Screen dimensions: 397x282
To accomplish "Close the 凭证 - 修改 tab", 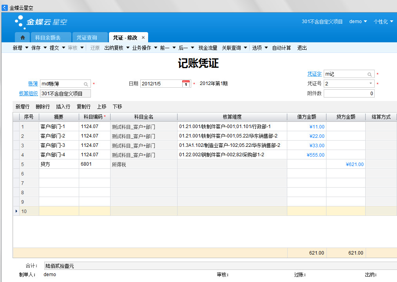I will (x=143, y=38).
